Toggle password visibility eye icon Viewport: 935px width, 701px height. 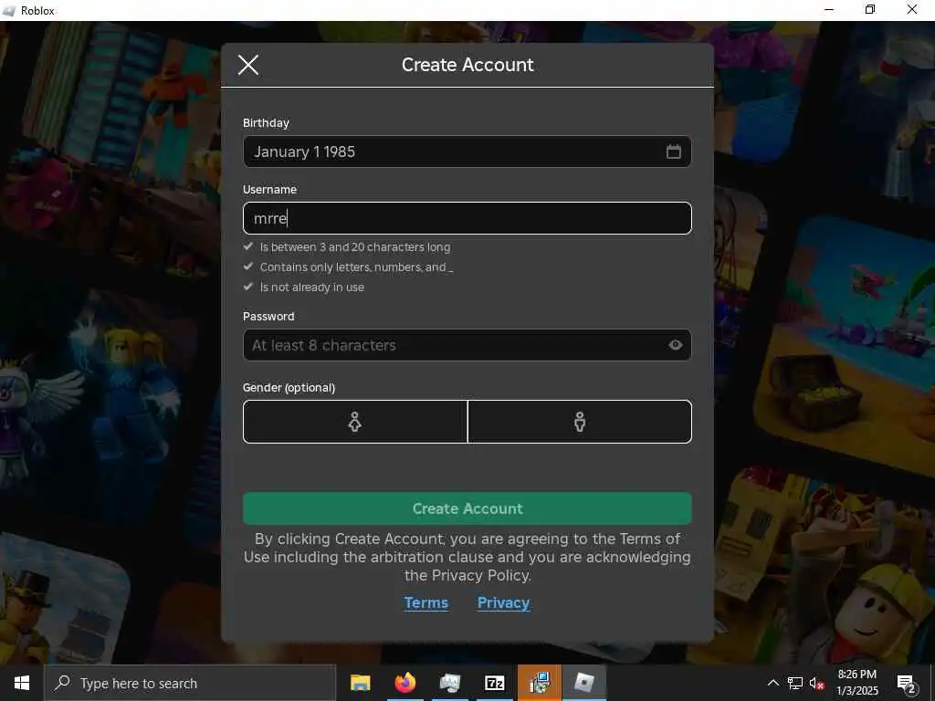tap(675, 344)
